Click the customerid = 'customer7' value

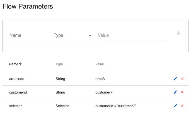[115, 106]
